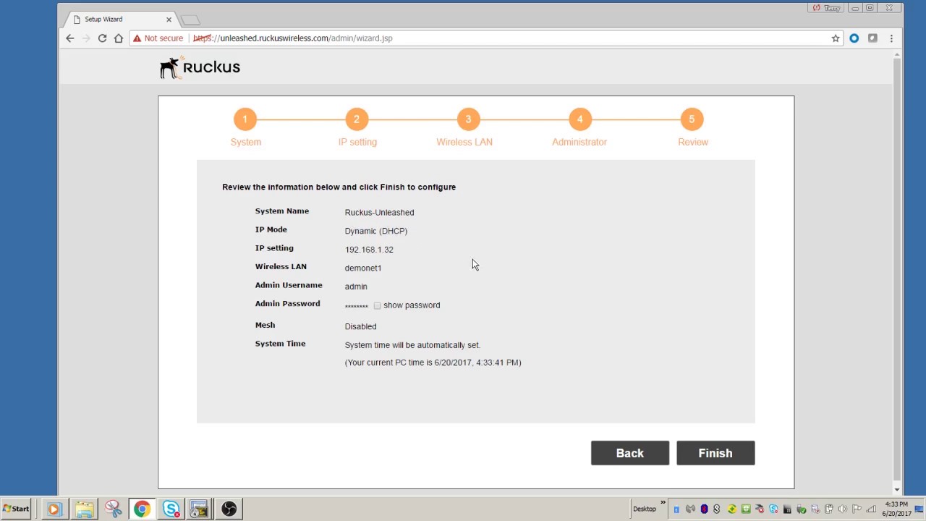The image size is (926, 521).
Task: Open a new browser tab
Action: point(190,20)
